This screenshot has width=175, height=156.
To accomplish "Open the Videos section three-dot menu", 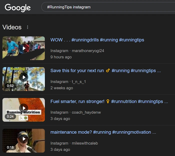I will pos(27,27).
